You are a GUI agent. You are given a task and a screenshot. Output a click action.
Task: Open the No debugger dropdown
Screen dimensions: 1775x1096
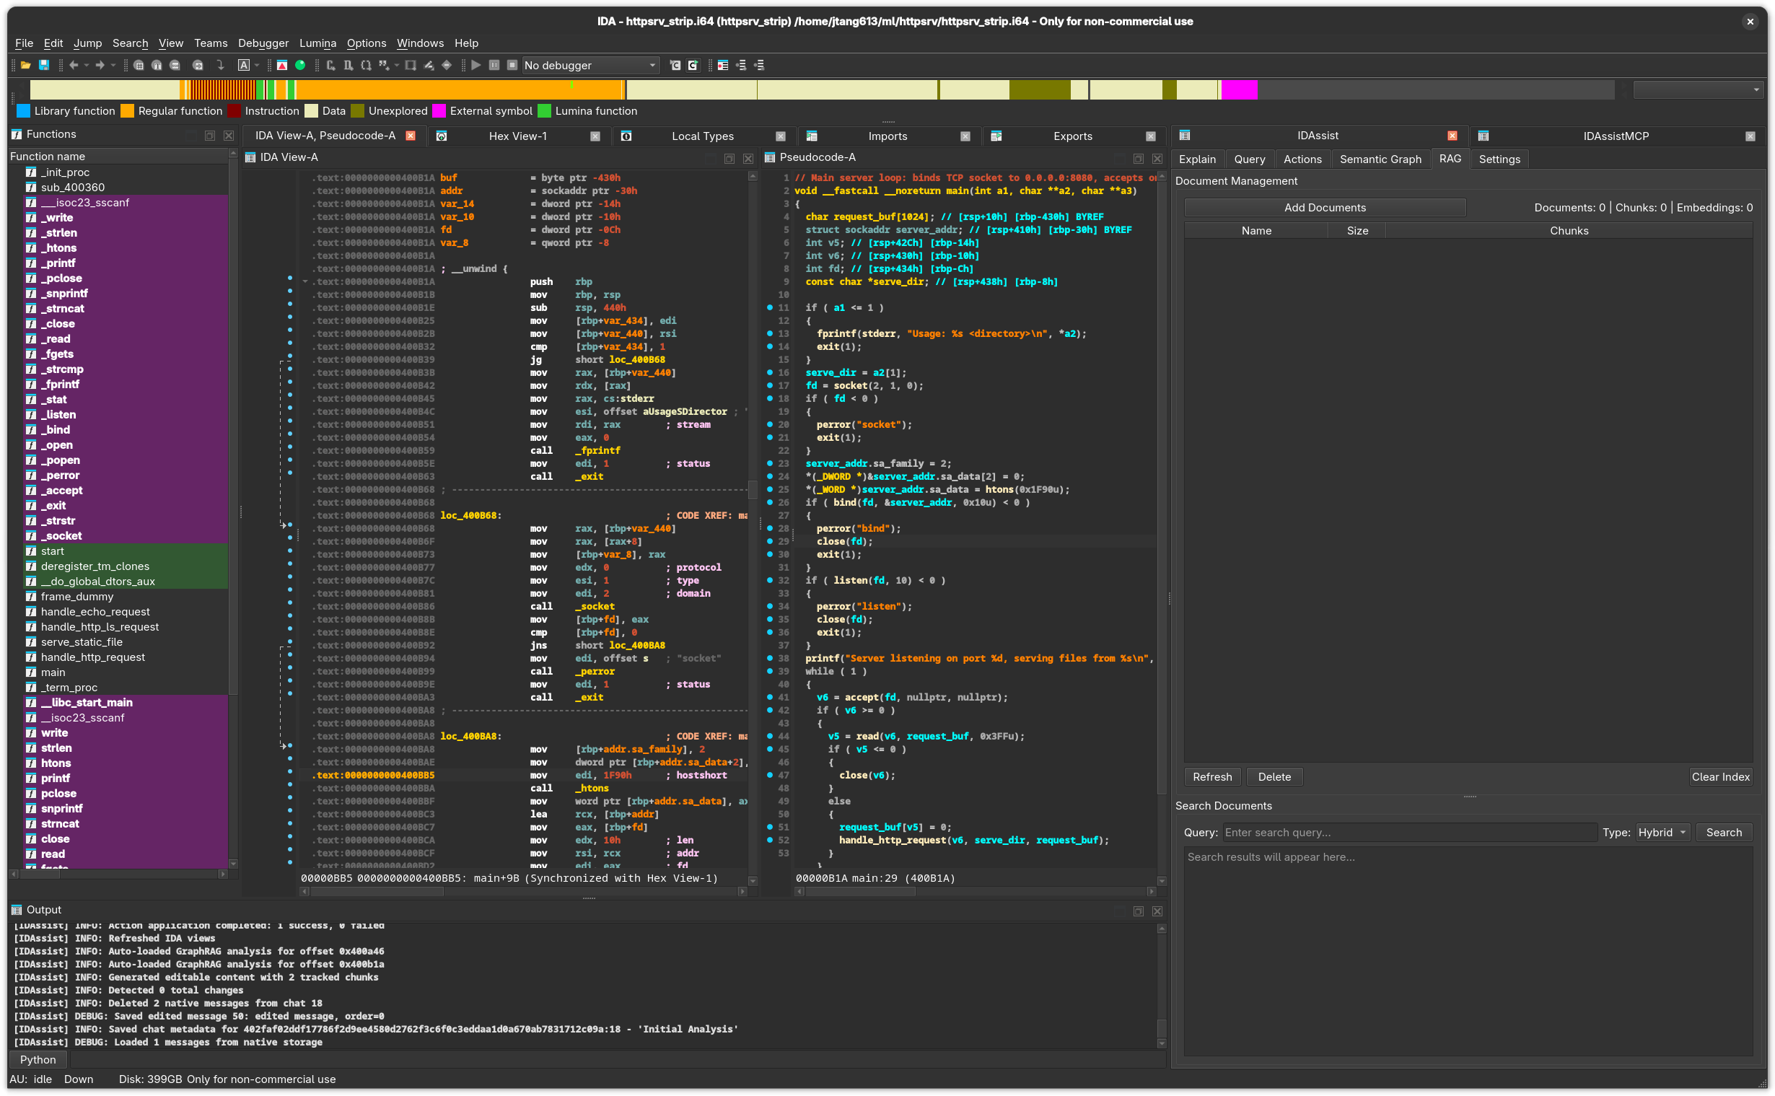(x=591, y=65)
